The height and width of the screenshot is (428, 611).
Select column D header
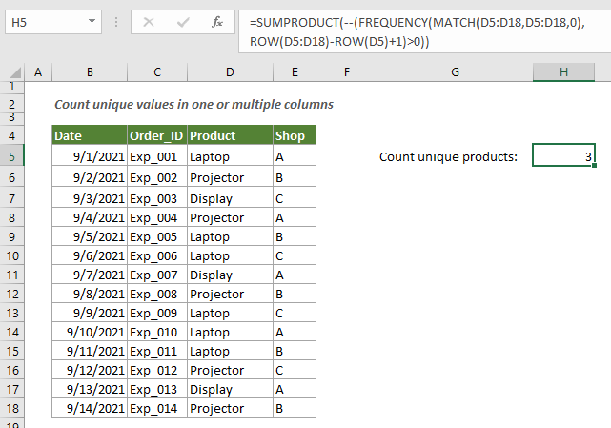(229, 72)
